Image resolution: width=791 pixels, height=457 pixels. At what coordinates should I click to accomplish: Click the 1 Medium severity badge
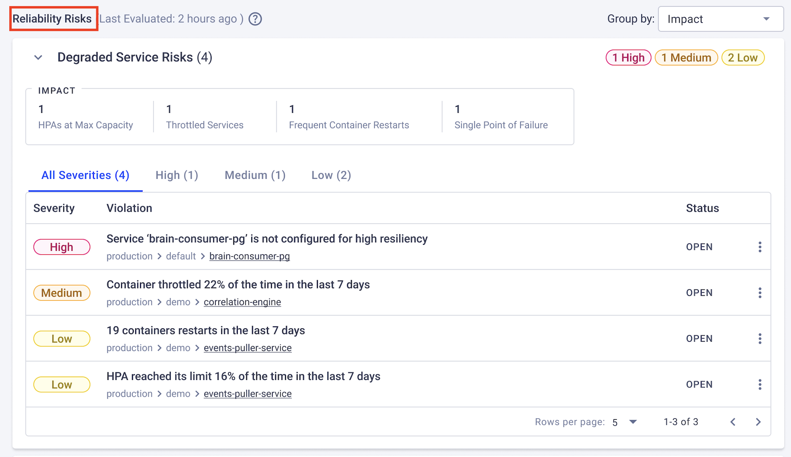(x=686, y=58)
